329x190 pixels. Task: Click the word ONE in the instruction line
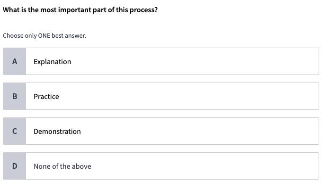(44, 35)
